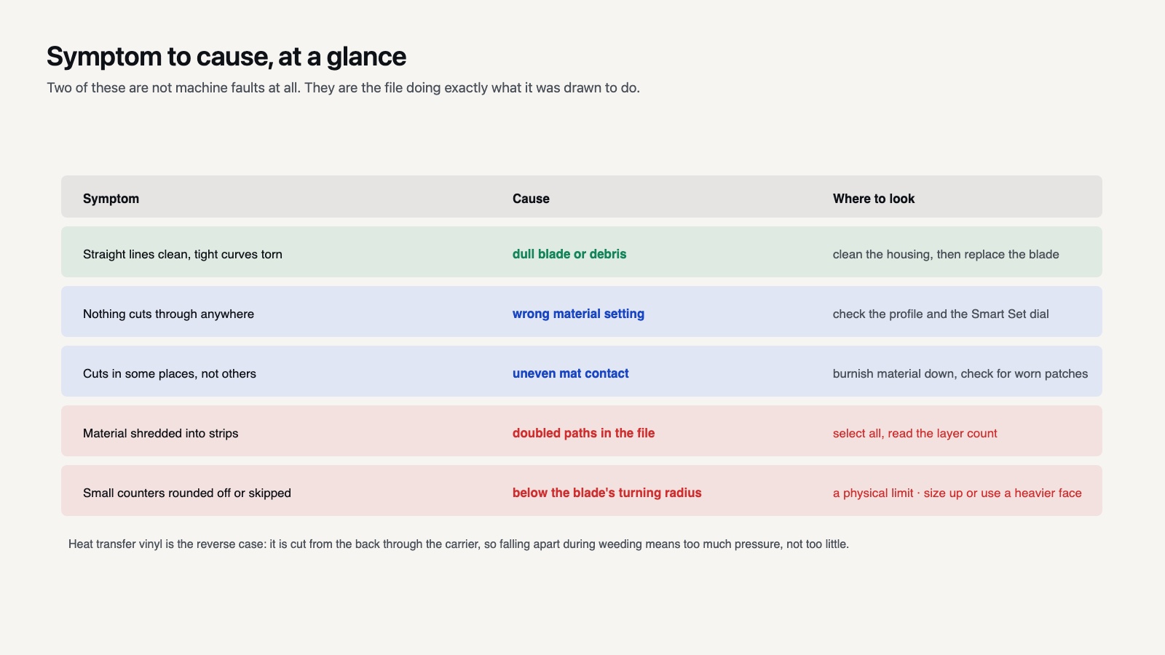Screen dimensions: 1165x655
Task: Click 'select all, read the layer count'
Action: (915, 433)
